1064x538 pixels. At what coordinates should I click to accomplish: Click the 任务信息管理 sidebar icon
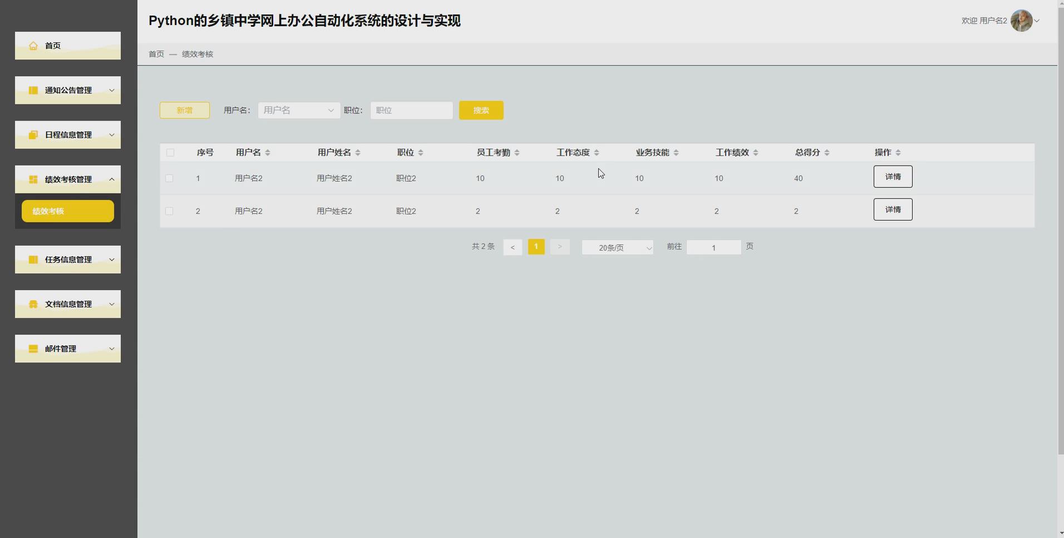pos(33,260)
